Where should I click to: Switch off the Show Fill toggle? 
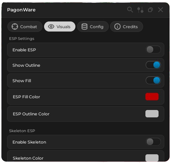click(x=153, y=80)
